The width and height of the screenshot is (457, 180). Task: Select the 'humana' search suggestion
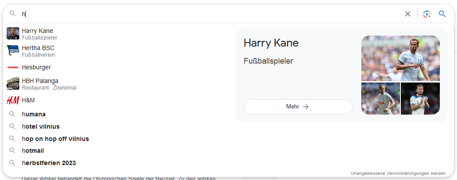(34, 114)
